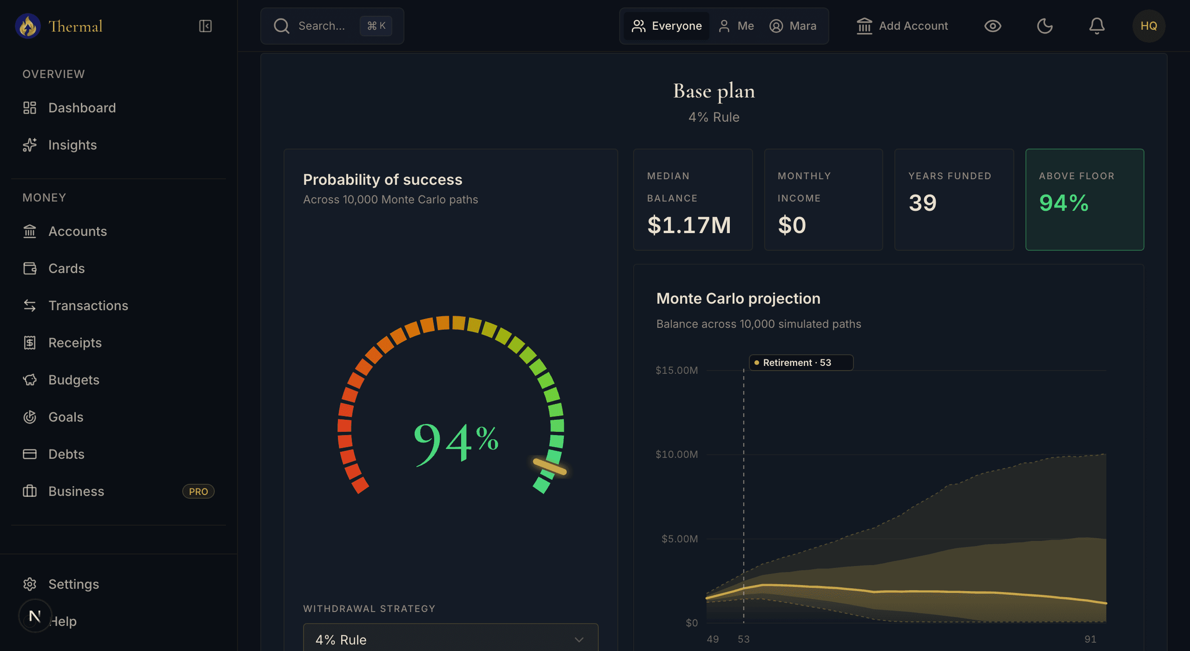Viewport: 1190px width, 651px height.
Task: Click the Settings gear icon
Action: tap(30, 584)
